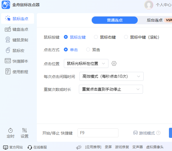The height and width of the screenshot is (151, 172).
Task: Expand the 重复点击直到手动停止 dropdown
Action: pos(111,89)
